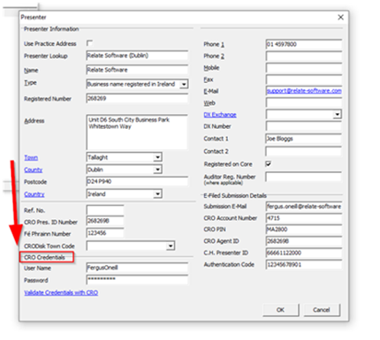Select the Authentication Code field
This screenshot has width=380, height=340.
click(x=304, y=264)
